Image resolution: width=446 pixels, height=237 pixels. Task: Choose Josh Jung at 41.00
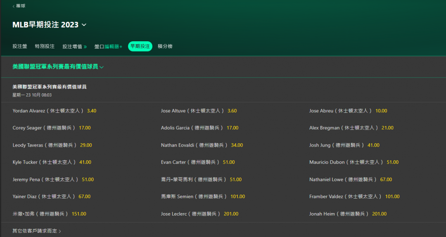point(344,145)
